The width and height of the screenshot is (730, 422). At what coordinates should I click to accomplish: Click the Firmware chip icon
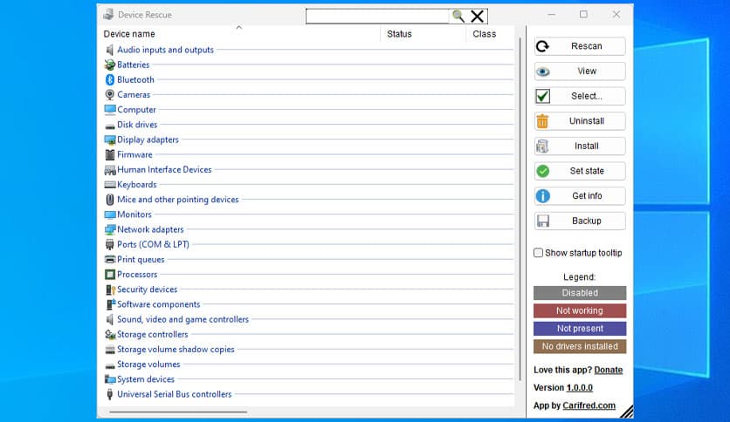[x=110, y=154]
